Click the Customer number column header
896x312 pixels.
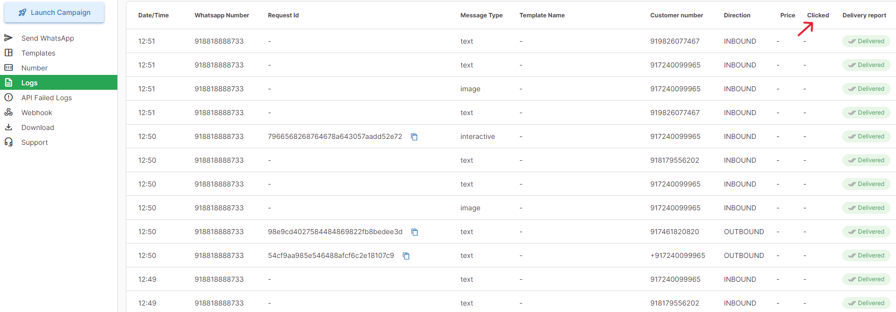pyautogui.click(x=677, y=15)
